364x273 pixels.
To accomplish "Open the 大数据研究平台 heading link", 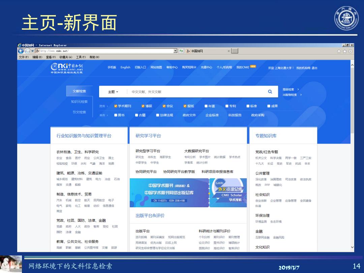I will 196,151.
